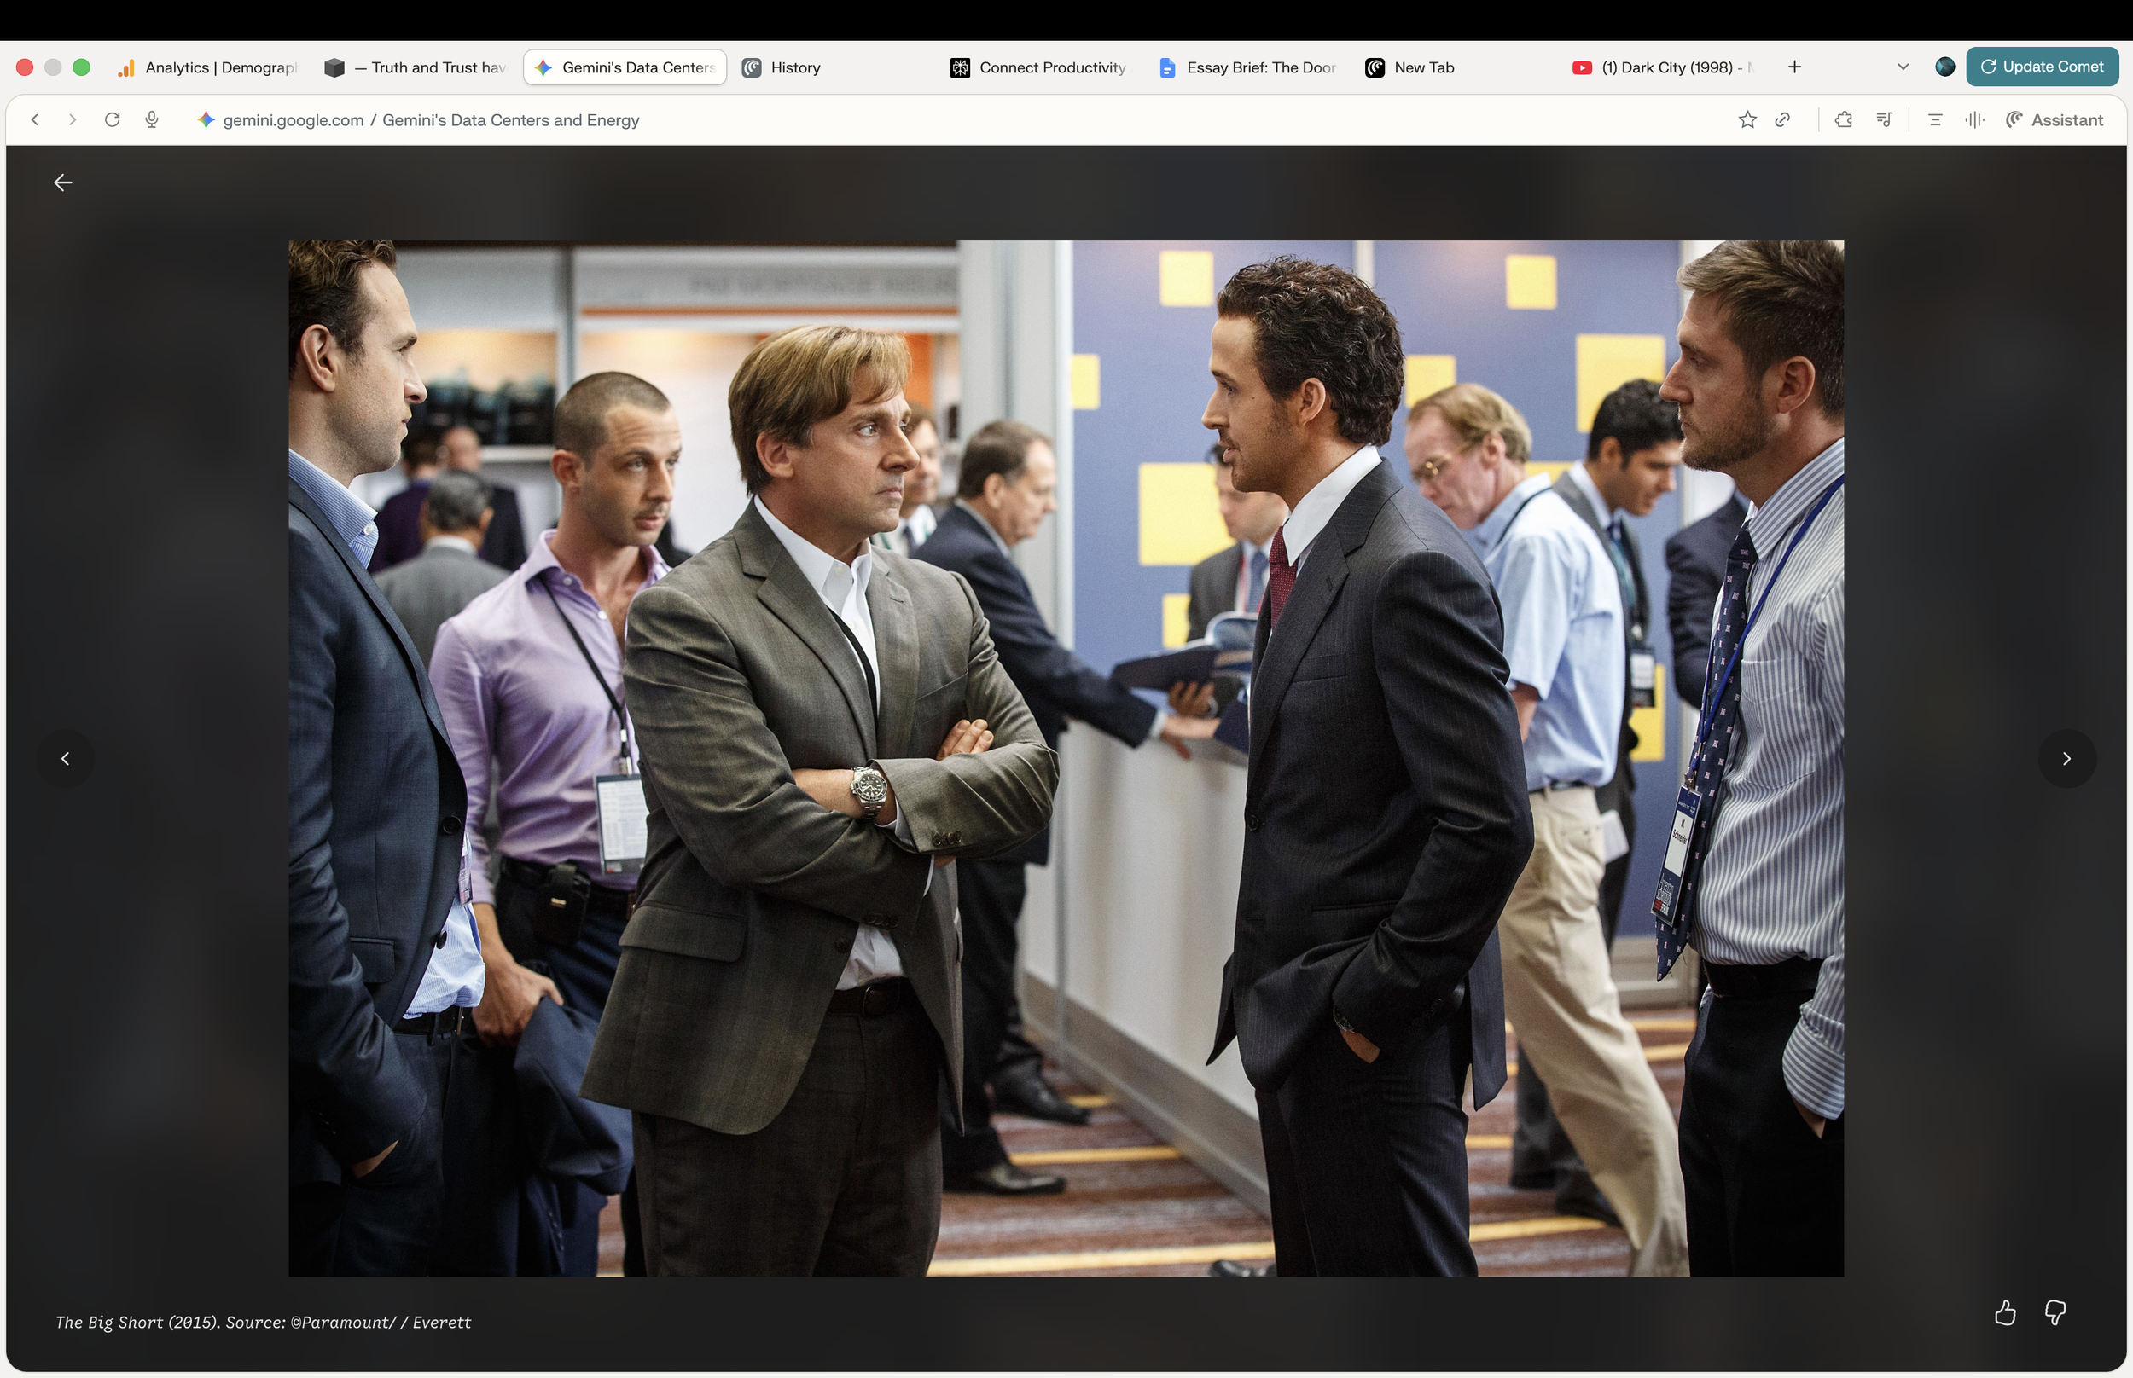
Task: Expand the tab list dropdown chevron
Action: coord(1903,67)
